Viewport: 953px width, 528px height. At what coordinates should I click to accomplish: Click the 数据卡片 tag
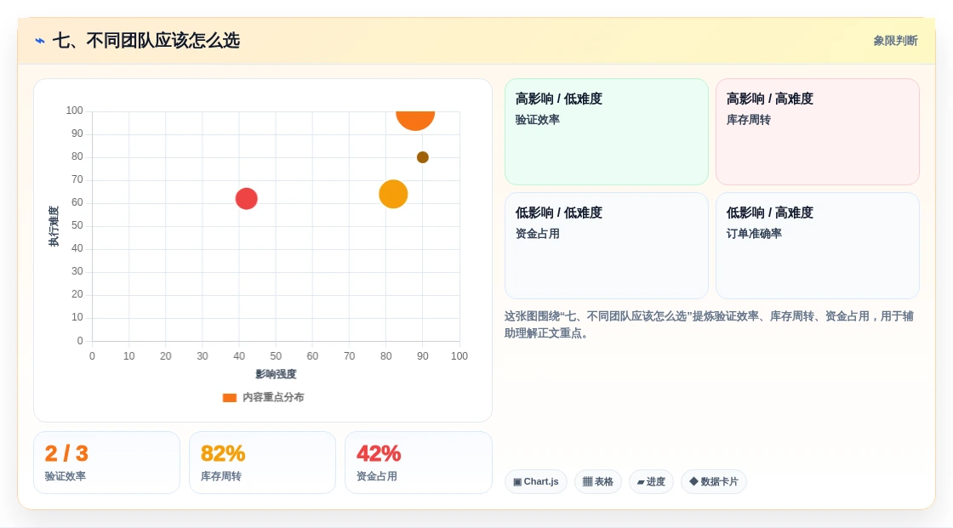point(714,482)
